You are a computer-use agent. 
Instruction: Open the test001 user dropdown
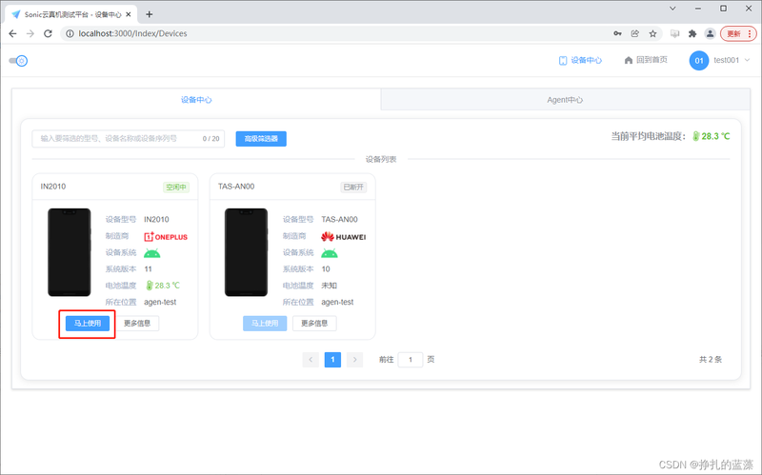pos(732,60)
